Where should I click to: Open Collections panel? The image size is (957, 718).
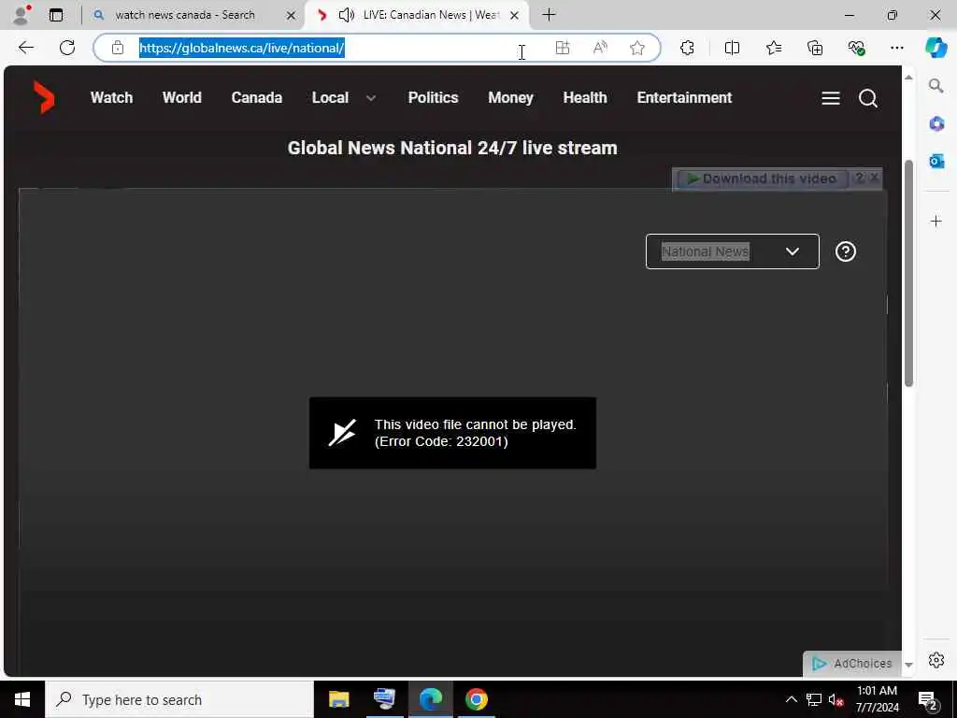pos(815,48)
